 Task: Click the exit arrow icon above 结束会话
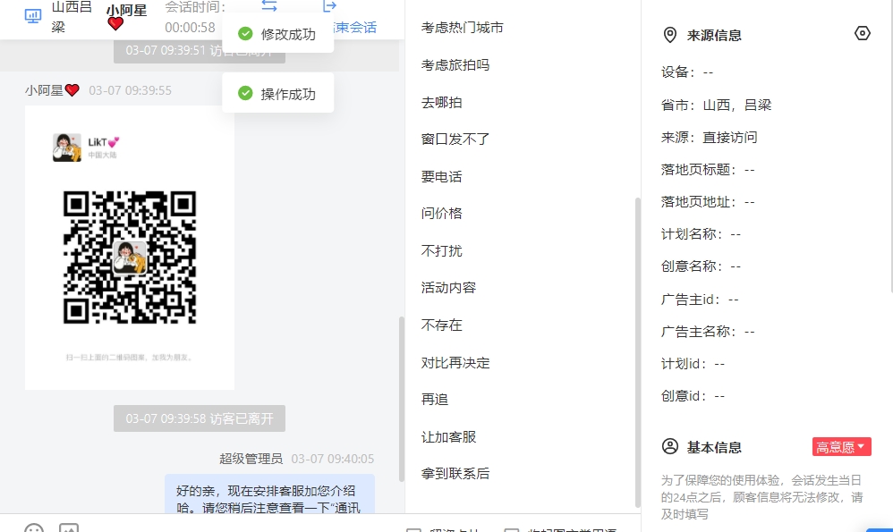point(330,6)
